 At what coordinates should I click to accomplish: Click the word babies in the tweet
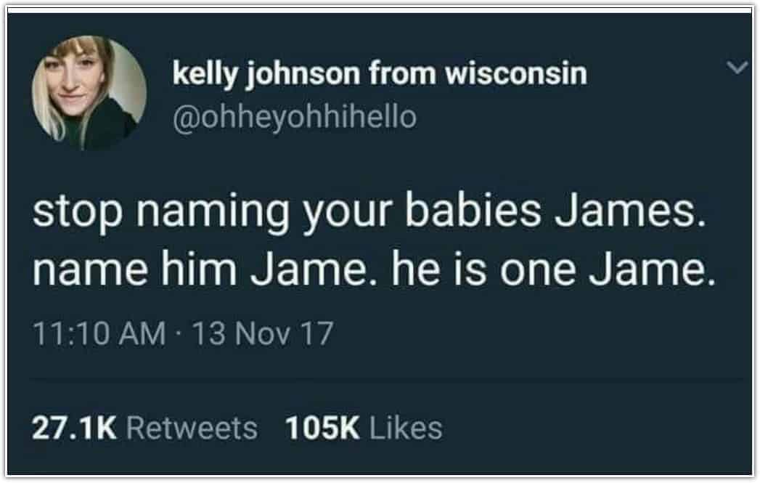[x=473, y=210]
